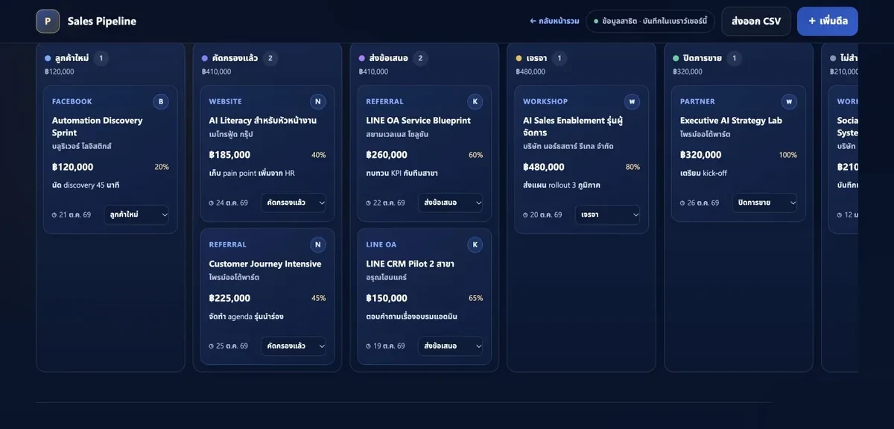This screenshot has width=894, height=429.
Task: Click the clock icon beside 19 ต.ค. 69
Action: point(369,346)
